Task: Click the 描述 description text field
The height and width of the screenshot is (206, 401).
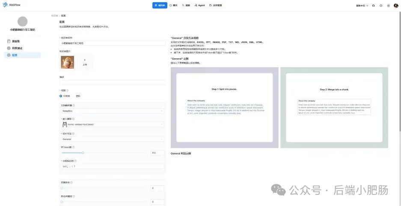Action: pos(113,82)
